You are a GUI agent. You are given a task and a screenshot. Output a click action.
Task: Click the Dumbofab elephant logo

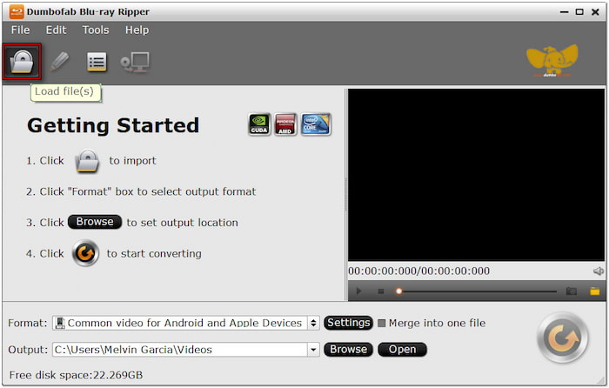tap(552, 61)
